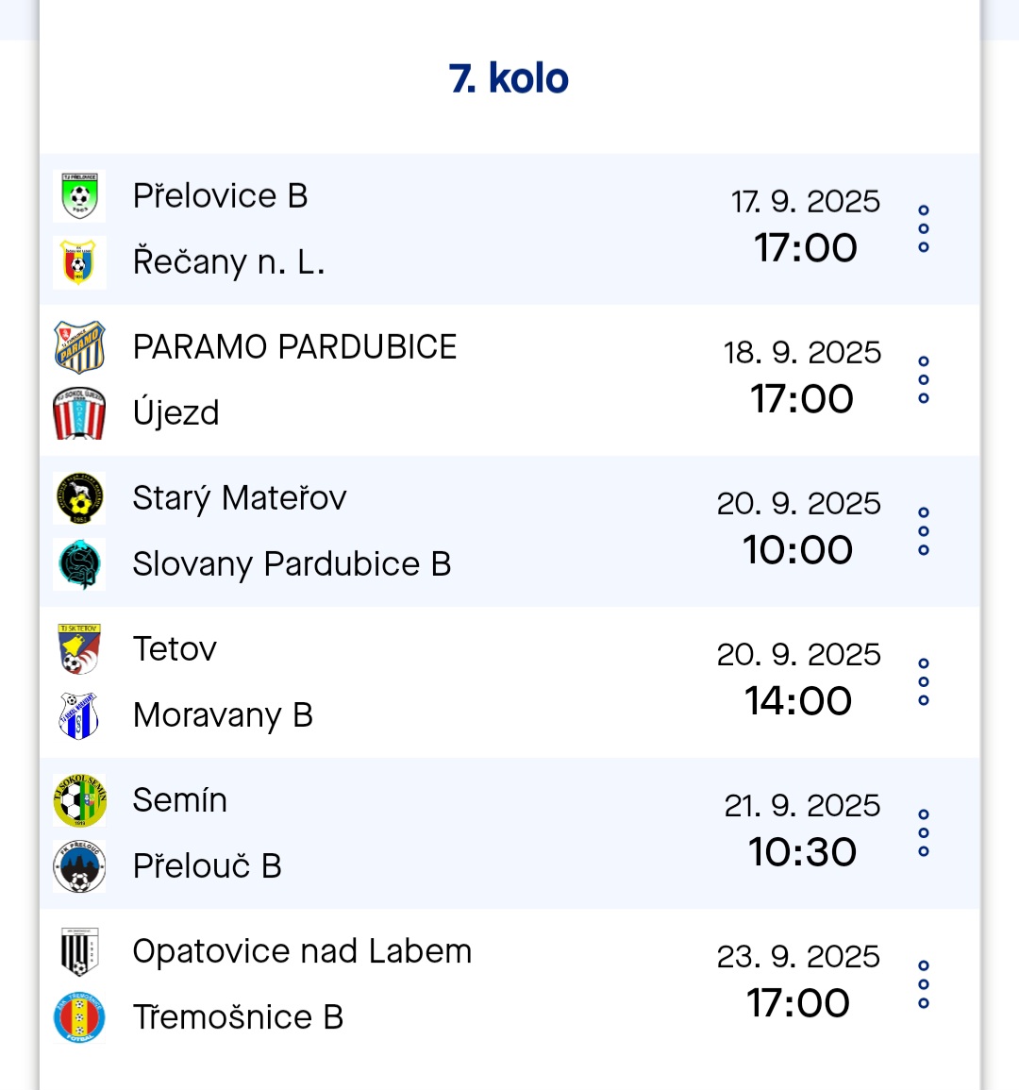Click the Přelovice B club crest
This screenshot has width=1019, height=1090.
79,195
